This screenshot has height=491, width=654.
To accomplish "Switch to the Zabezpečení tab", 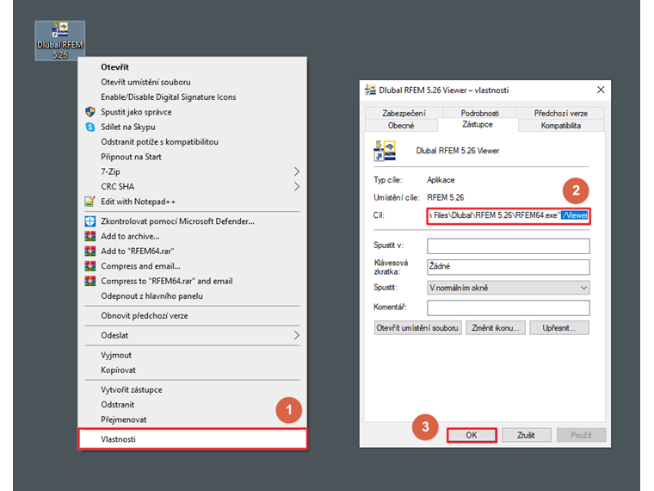I will click(x=404, y=113).
